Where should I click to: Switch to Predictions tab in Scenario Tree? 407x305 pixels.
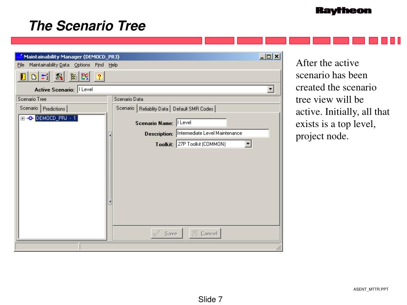point(54,109)
